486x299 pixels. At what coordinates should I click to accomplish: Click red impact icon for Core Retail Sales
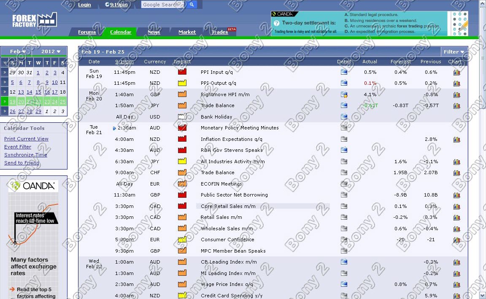(182, 206)
